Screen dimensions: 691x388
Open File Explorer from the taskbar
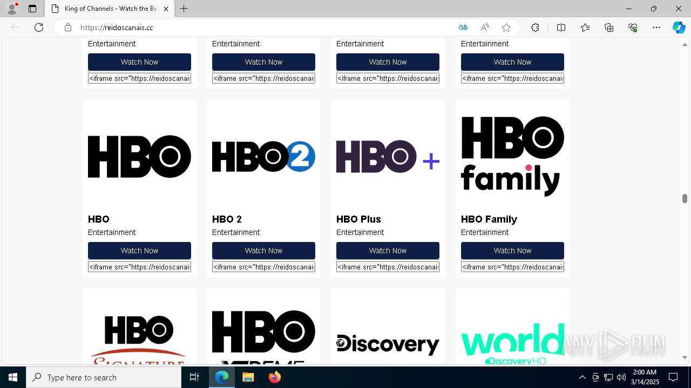pos(248,377)
